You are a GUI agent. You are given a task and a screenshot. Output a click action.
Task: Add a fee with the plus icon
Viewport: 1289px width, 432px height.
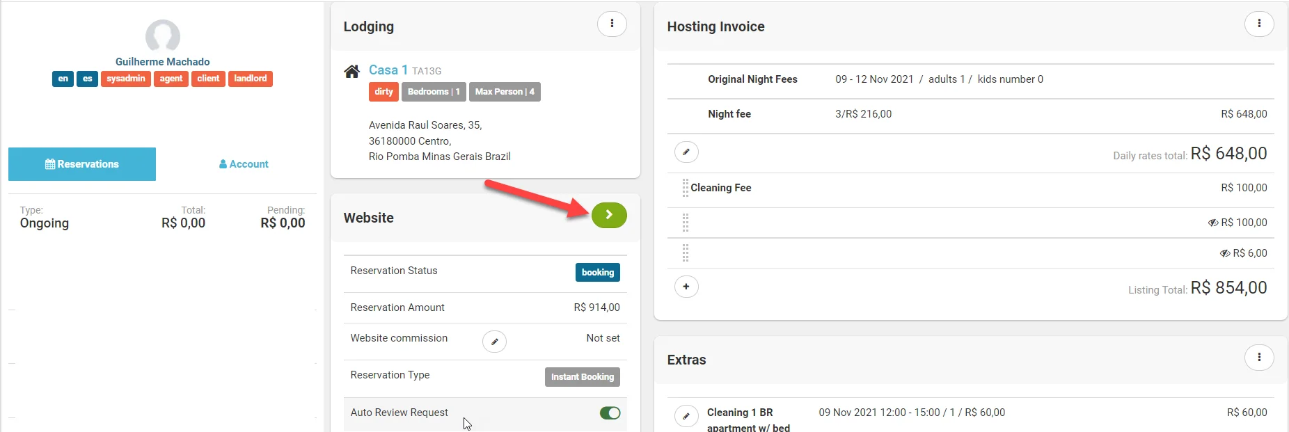[x=686, y=287]
